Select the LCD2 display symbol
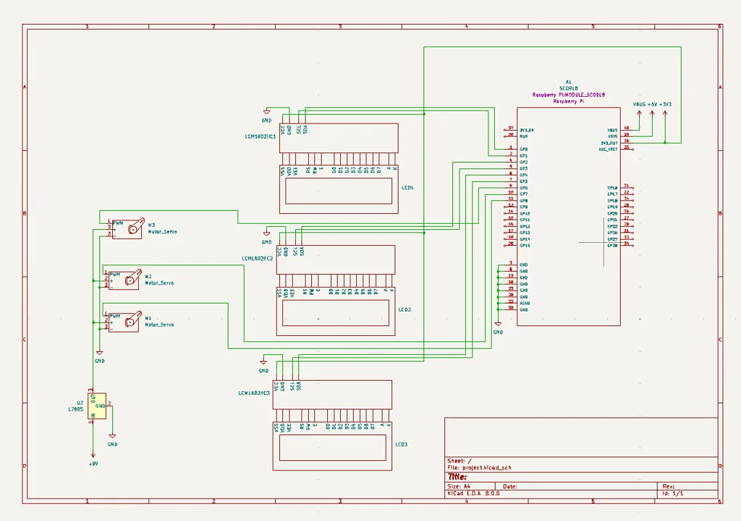741x521 pixels. (336, 311)
